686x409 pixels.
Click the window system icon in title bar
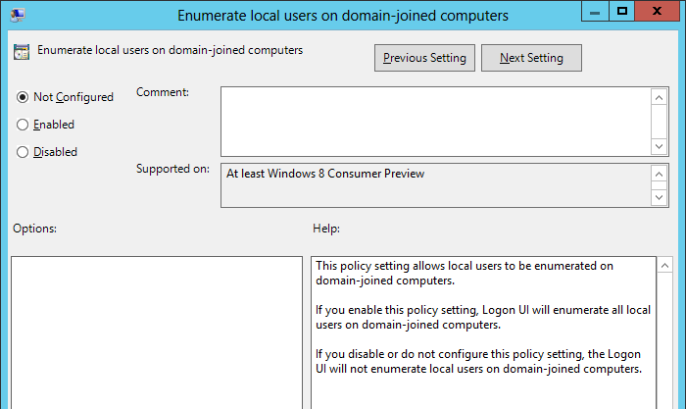pyautogui.click(x=19, y=15)
